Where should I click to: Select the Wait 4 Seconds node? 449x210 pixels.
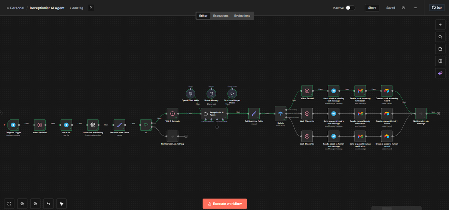pyautogui.click(x=307, y=136)
